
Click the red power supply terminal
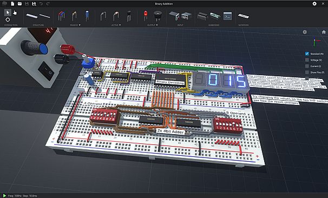pyautogui.click(x=68, y=49)
